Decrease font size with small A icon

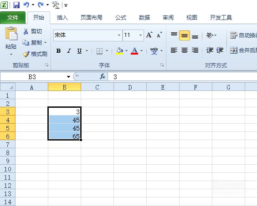click(159, 35)
